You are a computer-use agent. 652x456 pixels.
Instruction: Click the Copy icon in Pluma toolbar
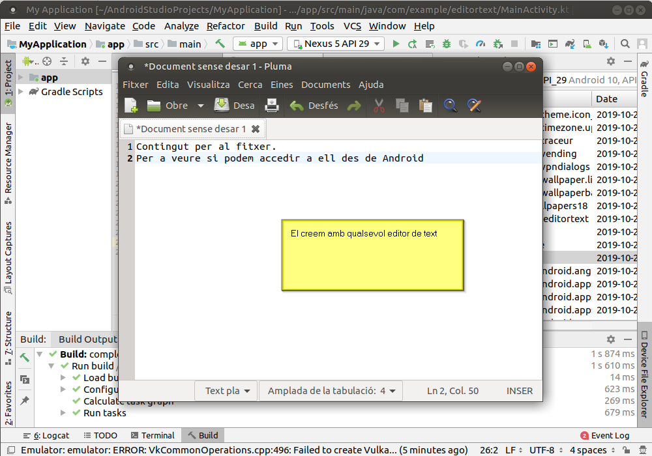[402, 106]
